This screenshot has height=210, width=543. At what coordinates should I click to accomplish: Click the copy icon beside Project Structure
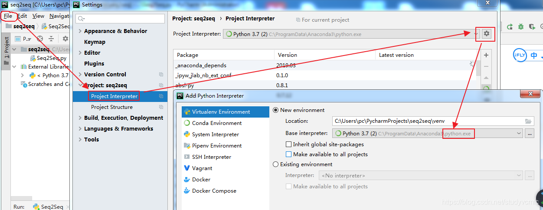161,107
